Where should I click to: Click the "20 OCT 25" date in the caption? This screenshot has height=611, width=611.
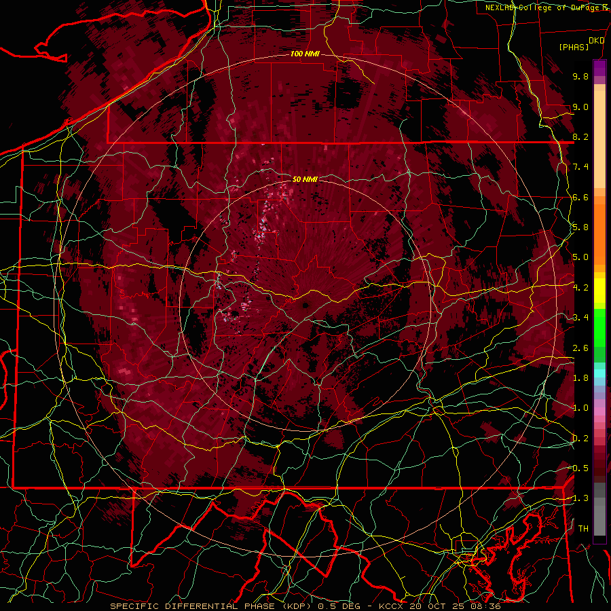(x=439, y=606)
